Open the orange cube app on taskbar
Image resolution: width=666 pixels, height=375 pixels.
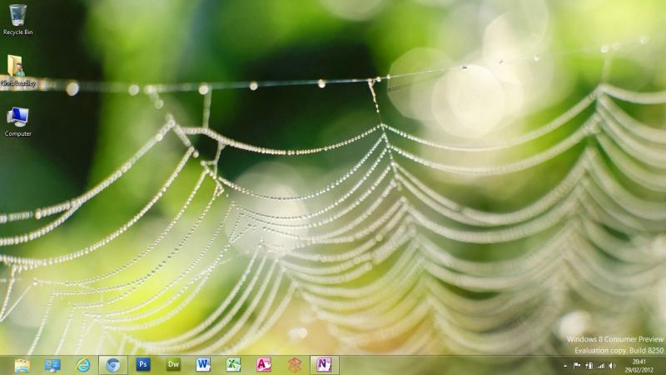tap(295, 365)
